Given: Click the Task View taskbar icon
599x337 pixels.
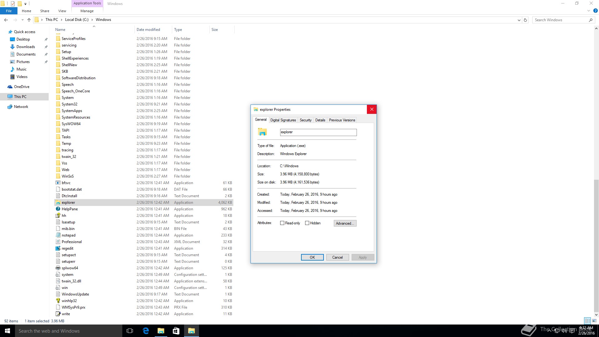Looking at the screenshot, I should click(130, 331).
